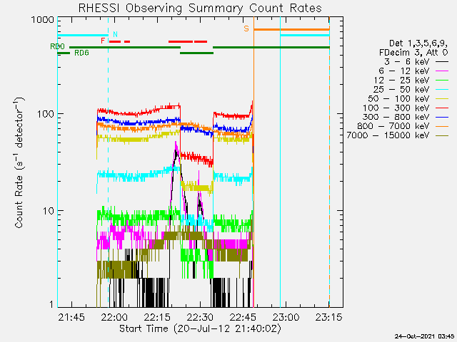Click the short green RD6 bar near 22:25
Screen dimensions: 457x342
coord(197,53)
